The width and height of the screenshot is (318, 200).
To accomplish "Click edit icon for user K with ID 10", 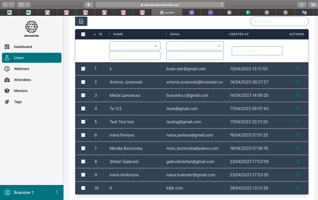I will tap(298, 188).
